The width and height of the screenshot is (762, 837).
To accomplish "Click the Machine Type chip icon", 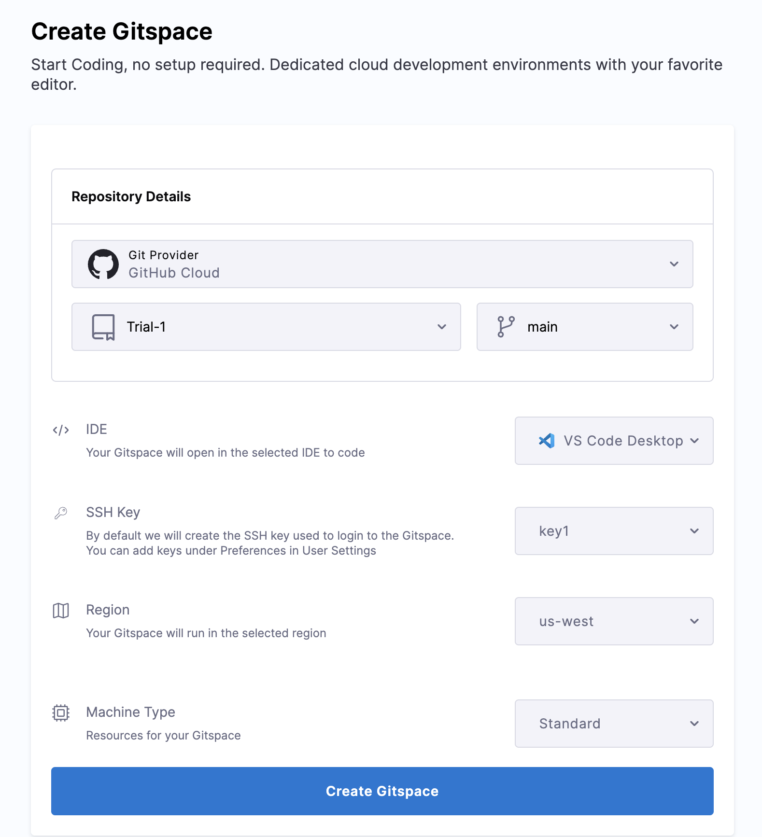I will tap(61, 713).
